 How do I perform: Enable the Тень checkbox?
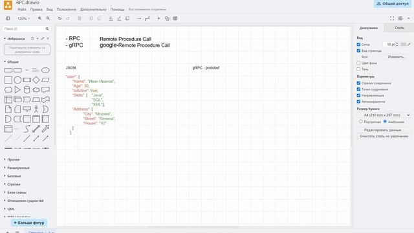pyautogui.click(x=358, y=69)
